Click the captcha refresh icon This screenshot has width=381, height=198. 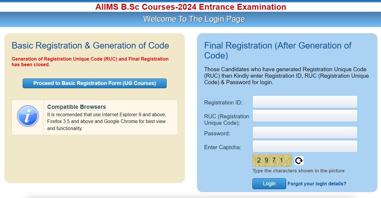click(299, 160)
